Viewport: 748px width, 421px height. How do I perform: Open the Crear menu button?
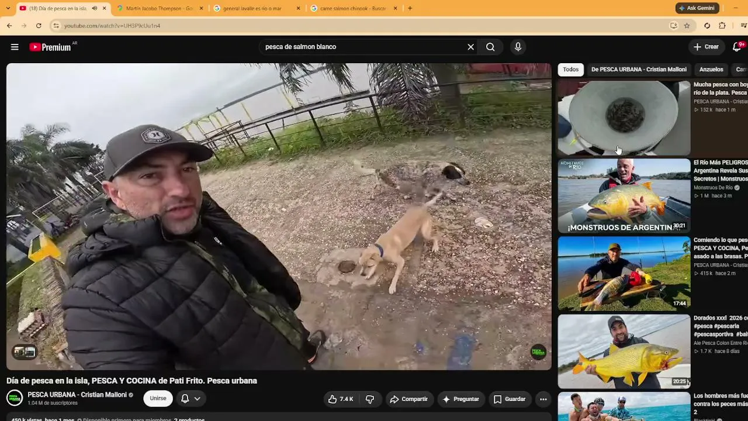click(706, 47)
